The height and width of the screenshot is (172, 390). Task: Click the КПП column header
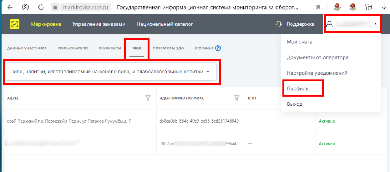click(252, 98)
